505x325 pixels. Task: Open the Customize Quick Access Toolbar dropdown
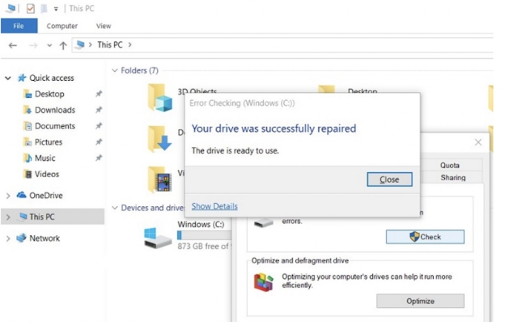tap(56, 9)
